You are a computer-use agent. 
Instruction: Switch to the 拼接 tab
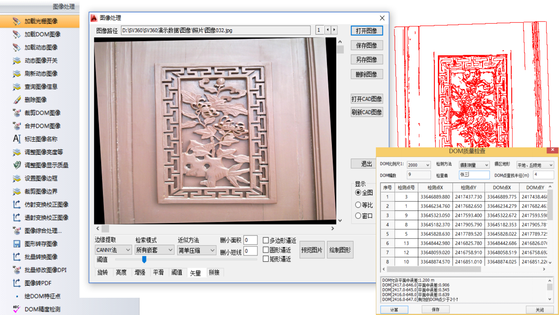(x=214, y=272)
